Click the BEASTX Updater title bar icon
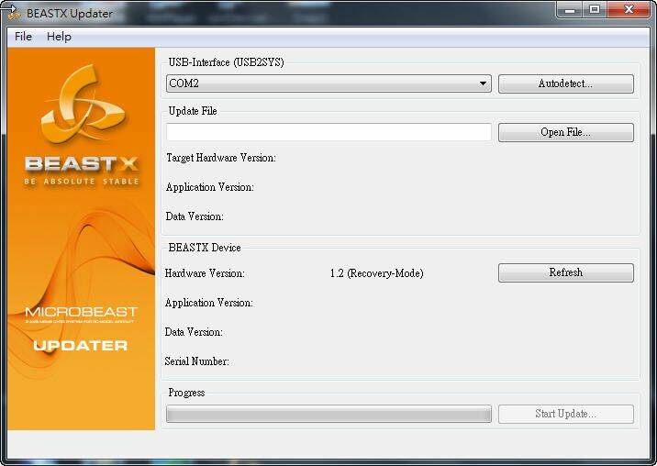The width and height of the screenshot is (657, 466). click(x=14, y=15)
